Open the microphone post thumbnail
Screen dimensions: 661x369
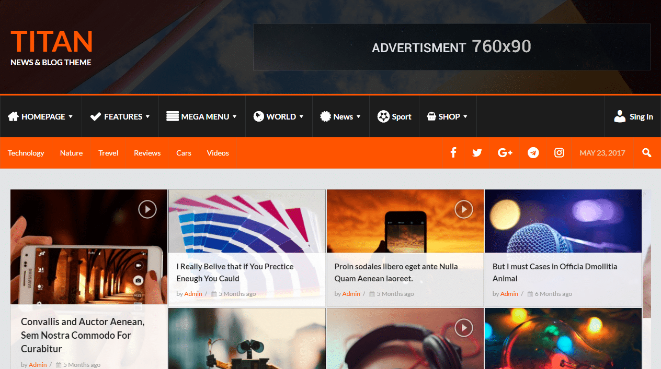click(x=563, y=221)
